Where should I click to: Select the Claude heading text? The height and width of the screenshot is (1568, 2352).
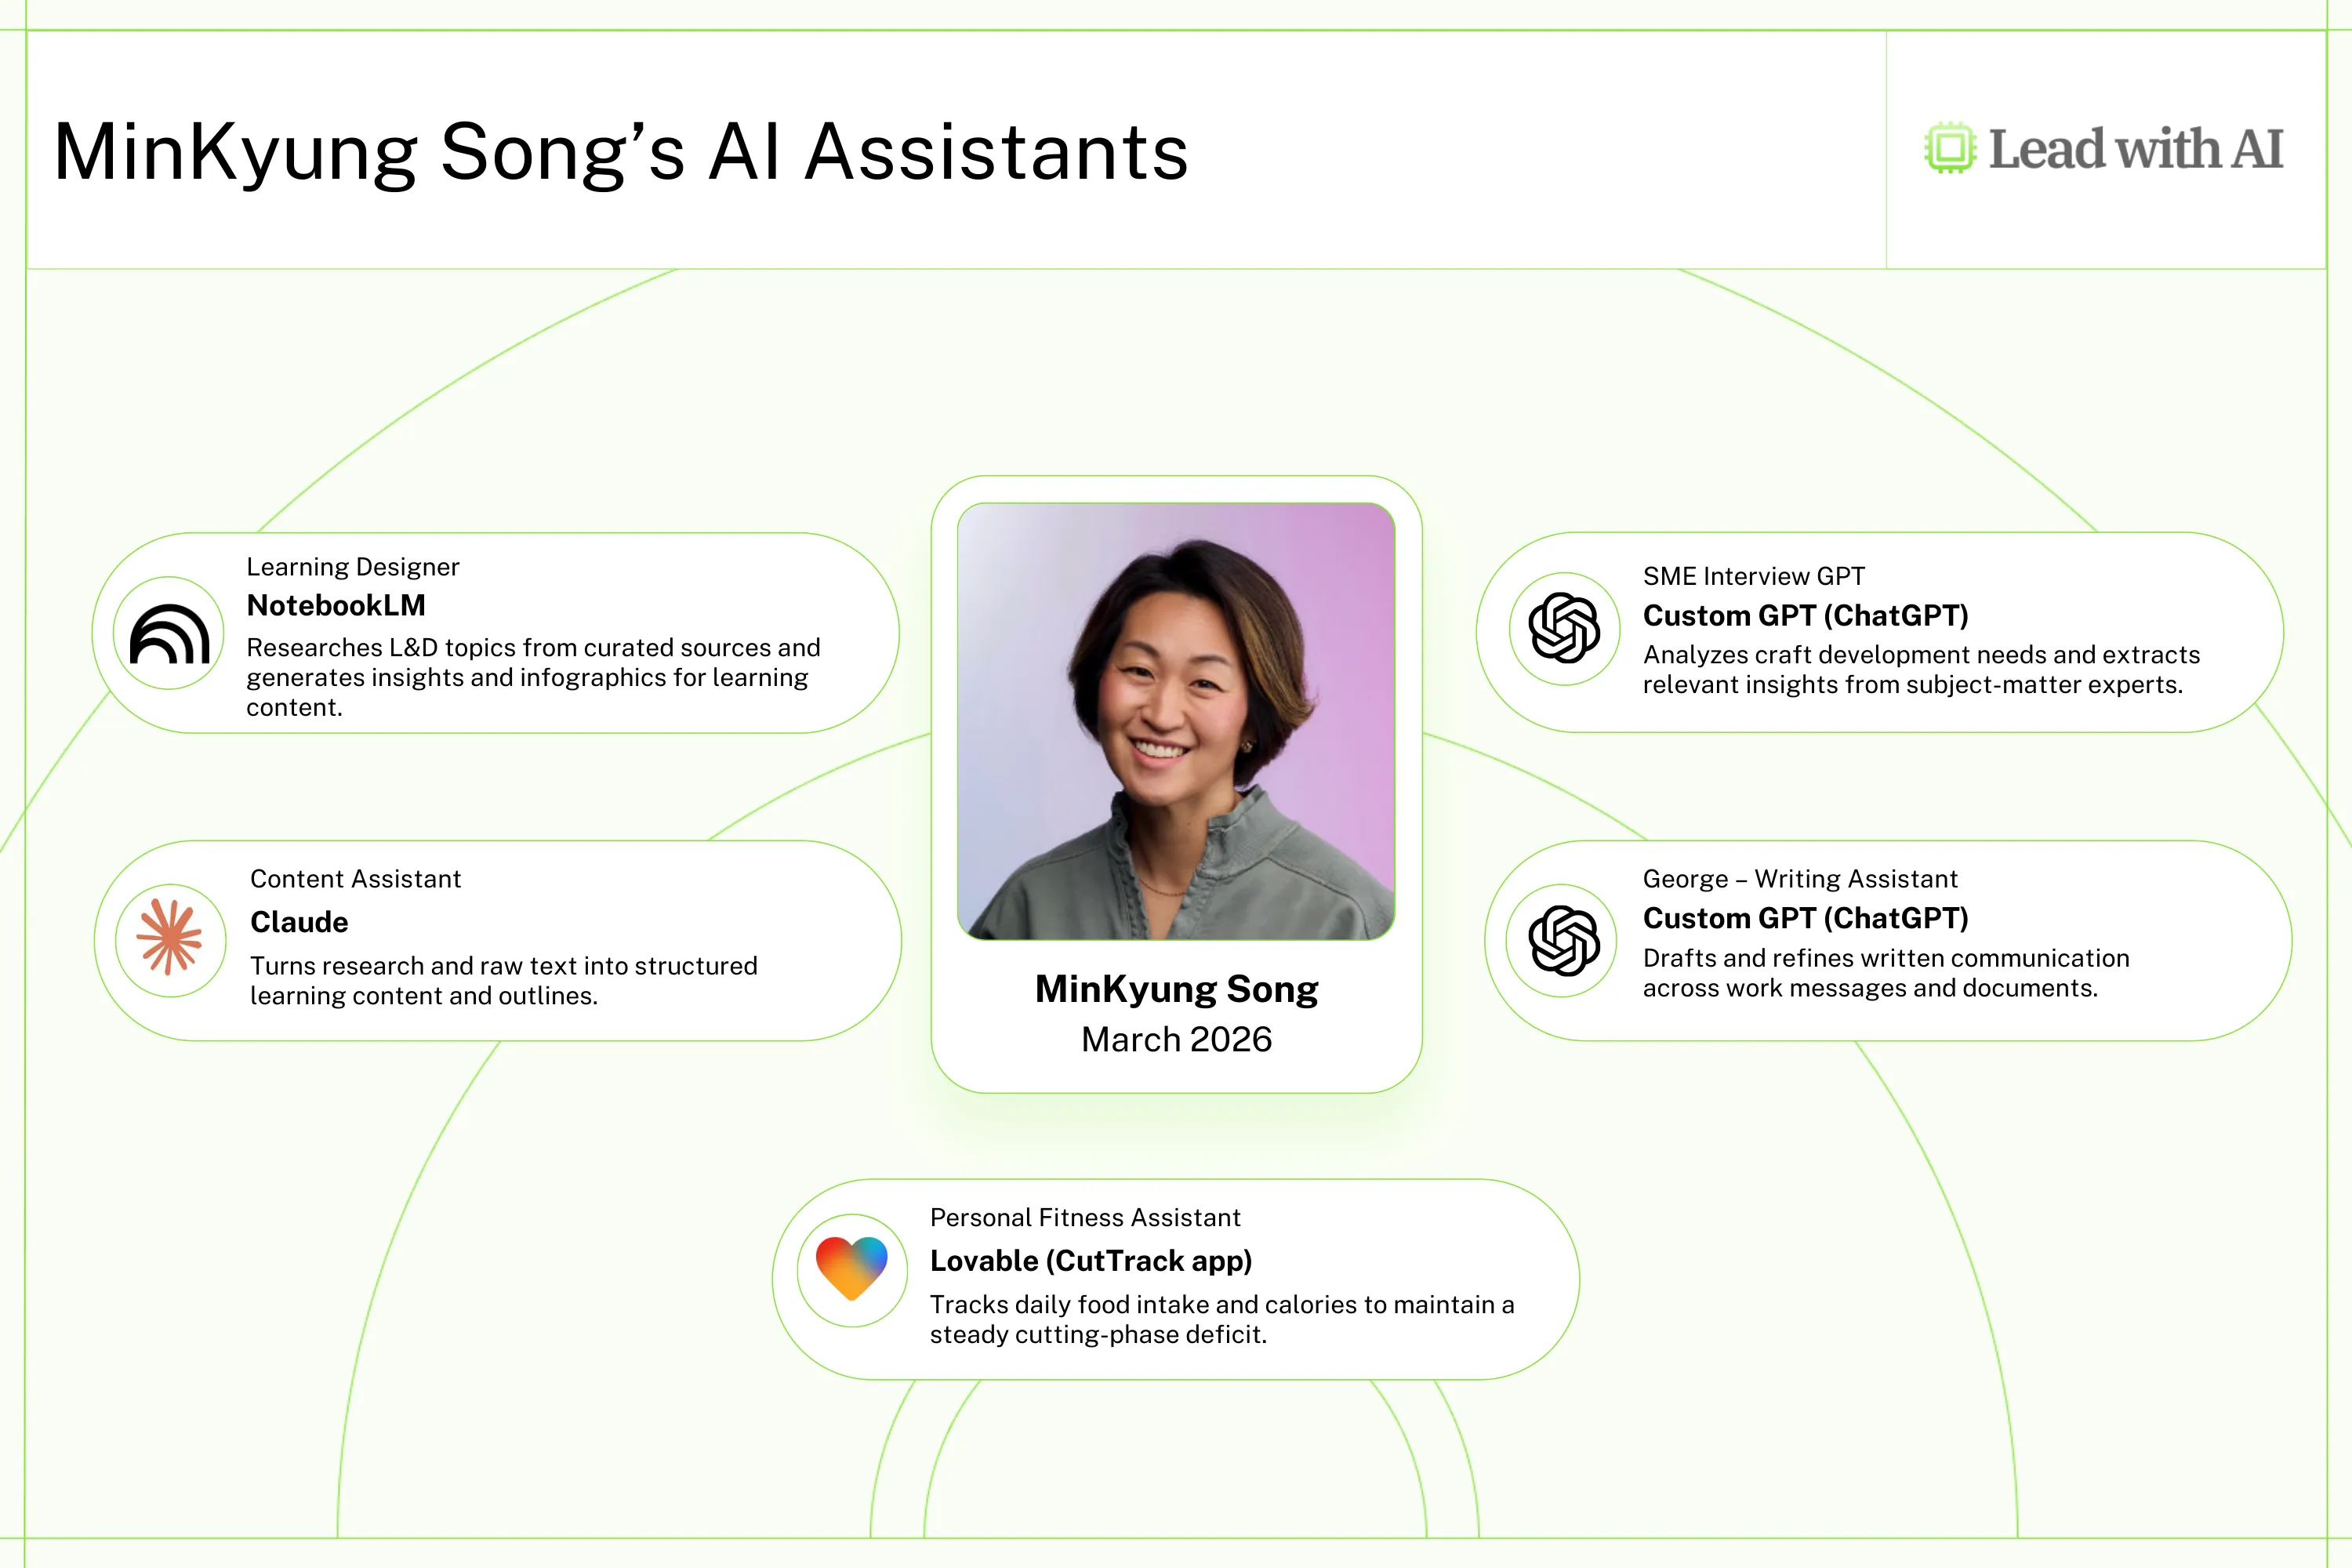(299, 922)
